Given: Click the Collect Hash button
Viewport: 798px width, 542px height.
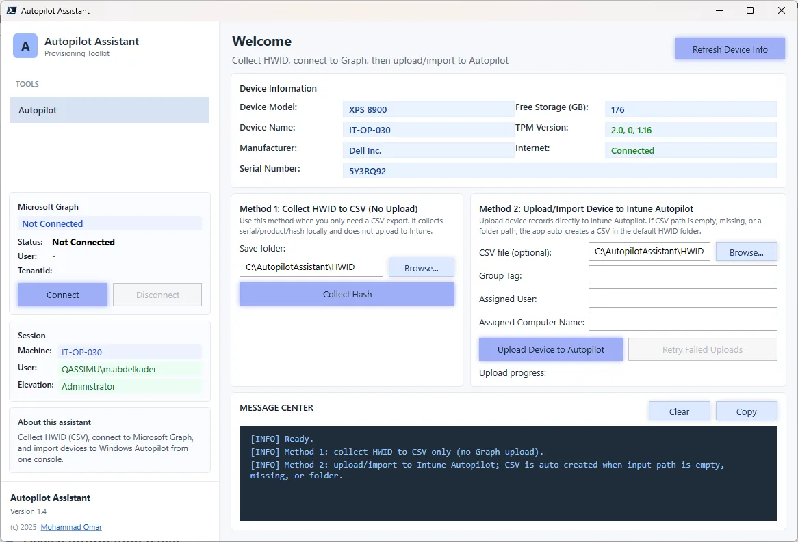Looking at the screenshot, I should [347, 295].
